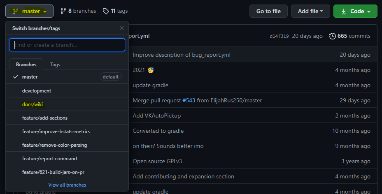The width and height of the screenshot is (382, 194).
Task: Click the download icon in Code button
Action: point(343,12)
